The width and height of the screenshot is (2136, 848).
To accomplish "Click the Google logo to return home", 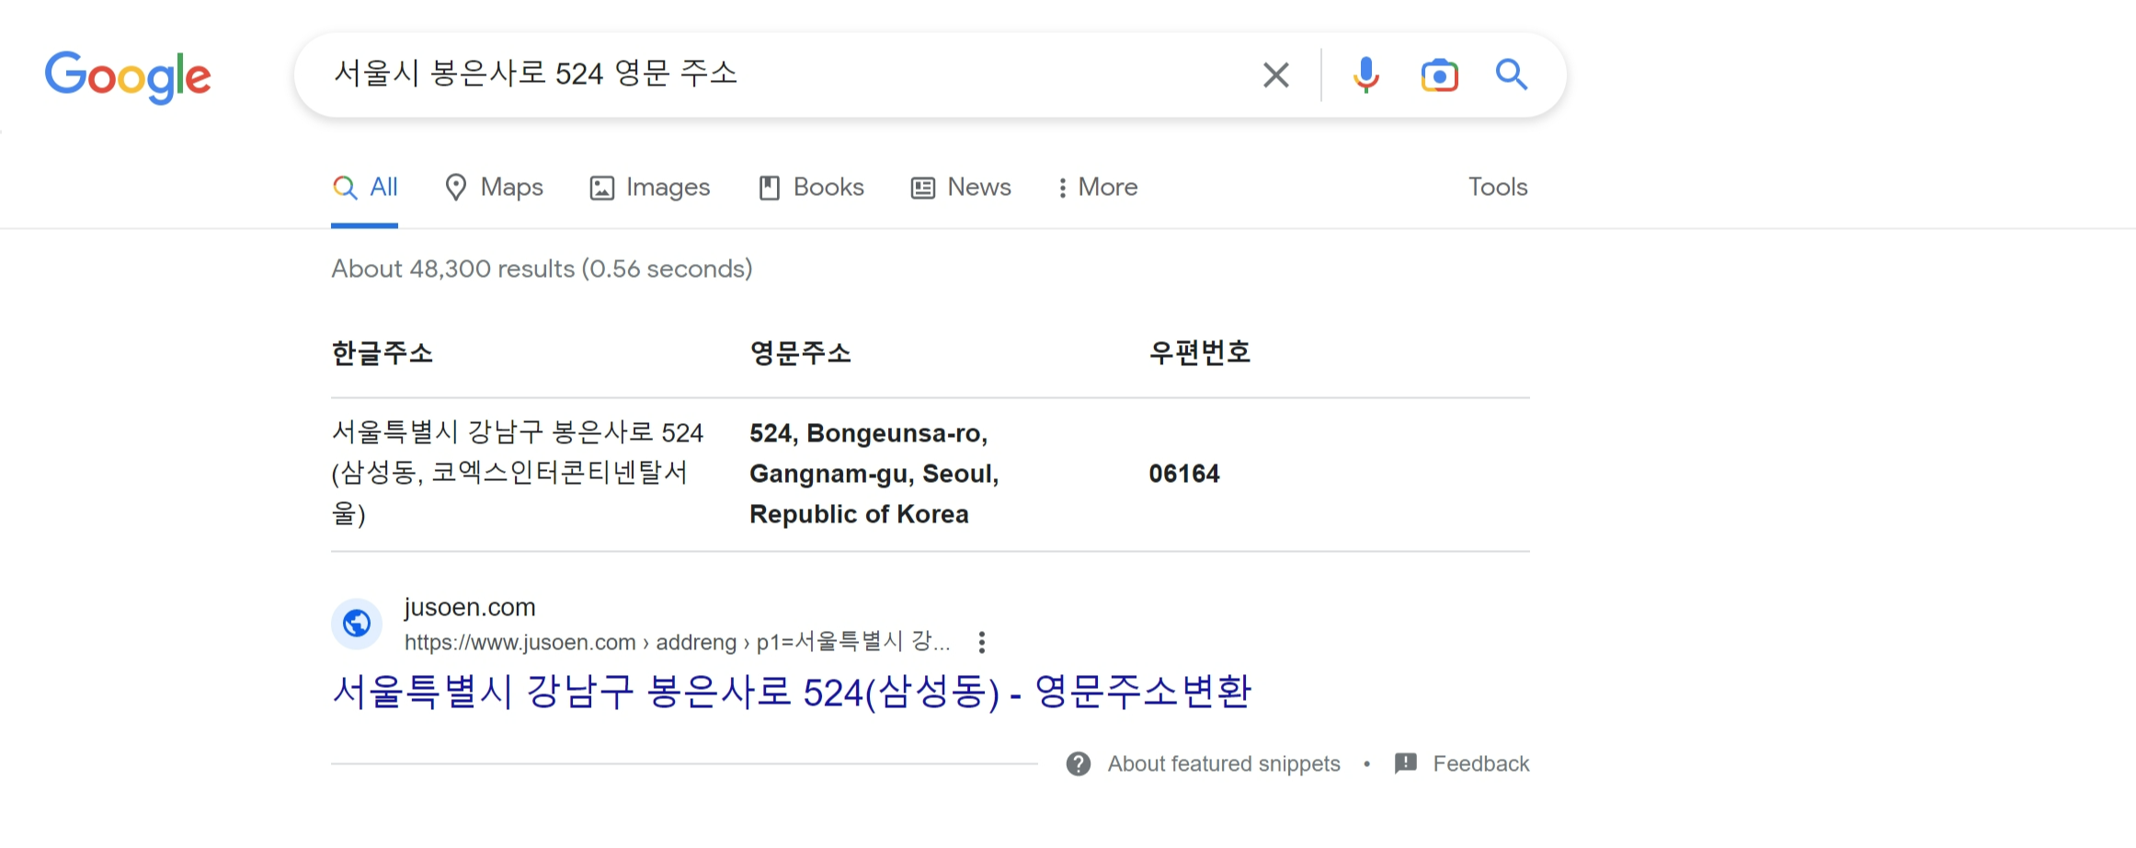I will pyautogui.click(x=128, y=77).
